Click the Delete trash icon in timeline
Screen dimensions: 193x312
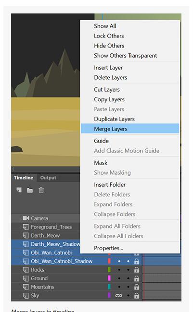[41, 190]
